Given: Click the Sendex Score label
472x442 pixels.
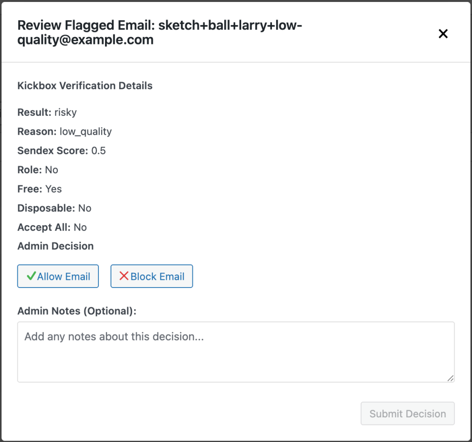Looking at the screenshot, I should pos(53,151).
